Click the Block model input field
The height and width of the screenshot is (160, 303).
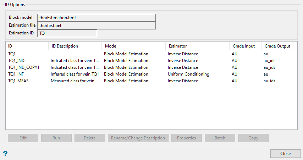[96, 18]
